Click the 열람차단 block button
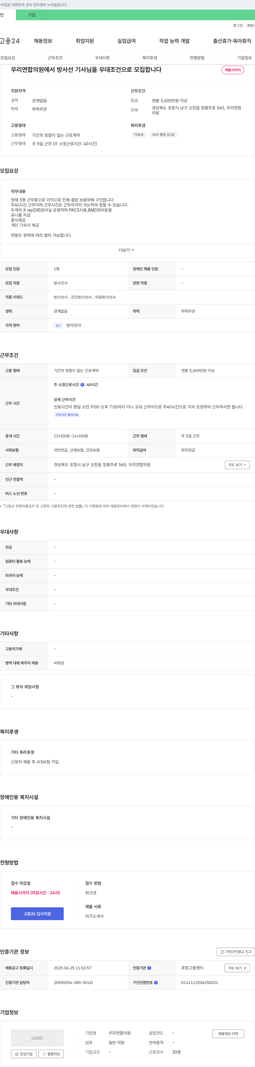This screenshot has width=255, height=1067. coord(51,1054)
